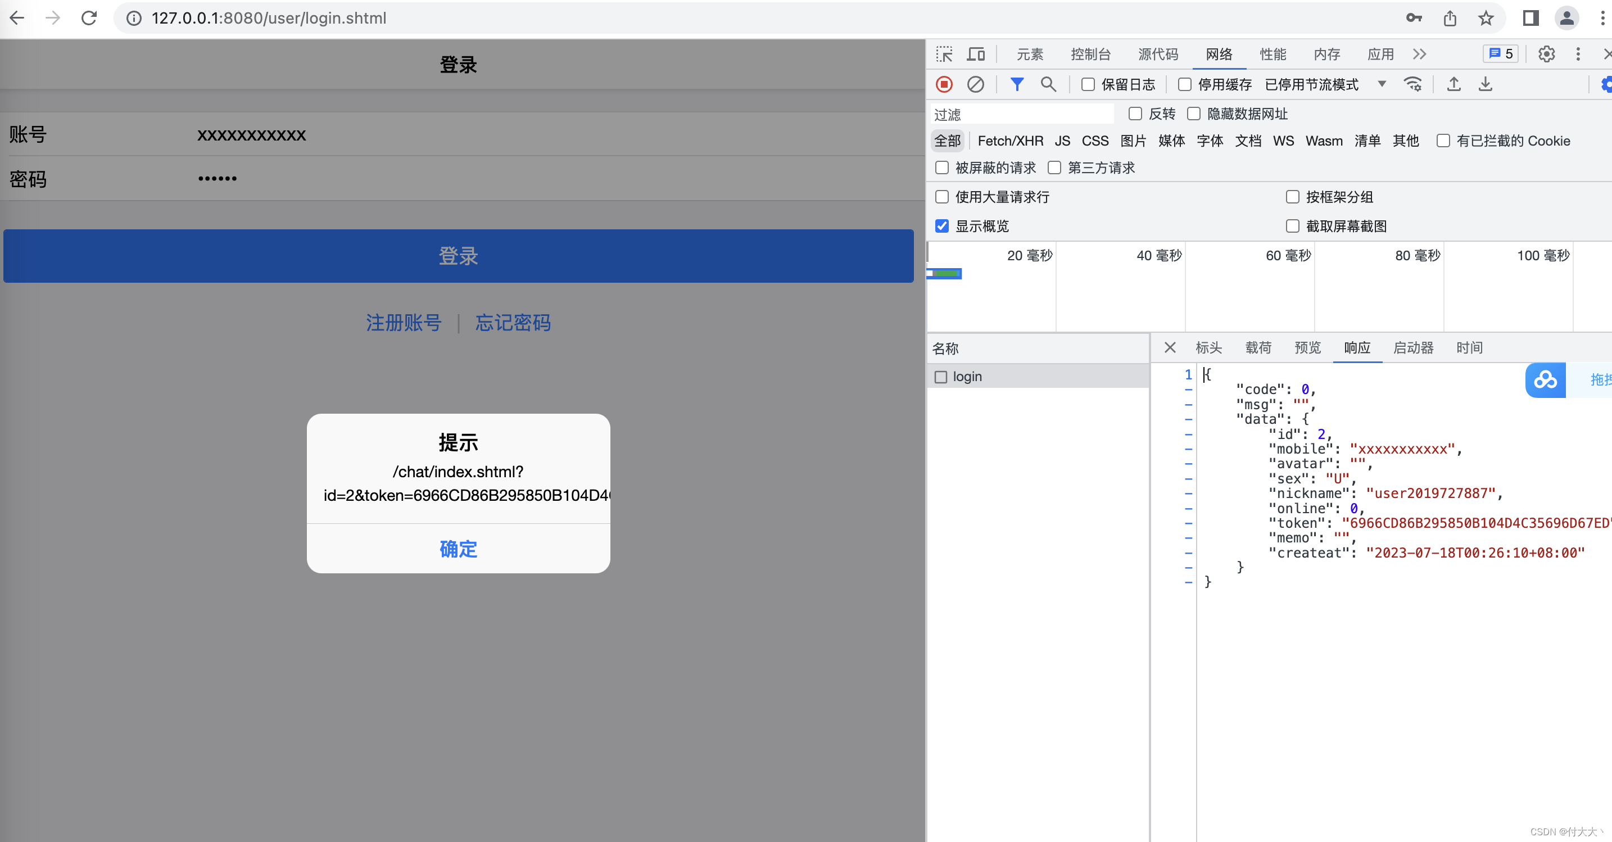Toggle the network filter funnel icon
The image size is (1612, 842).
pyautogui.click(x=1017, y=84)
